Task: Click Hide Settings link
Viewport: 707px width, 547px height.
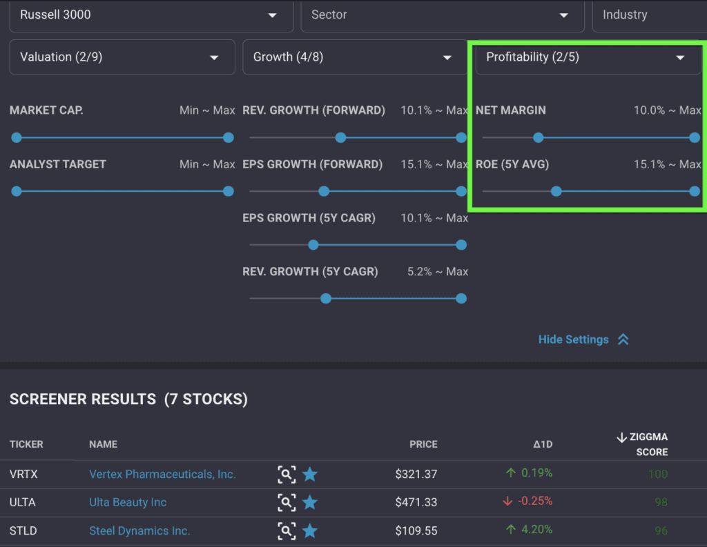Action: 574,339
